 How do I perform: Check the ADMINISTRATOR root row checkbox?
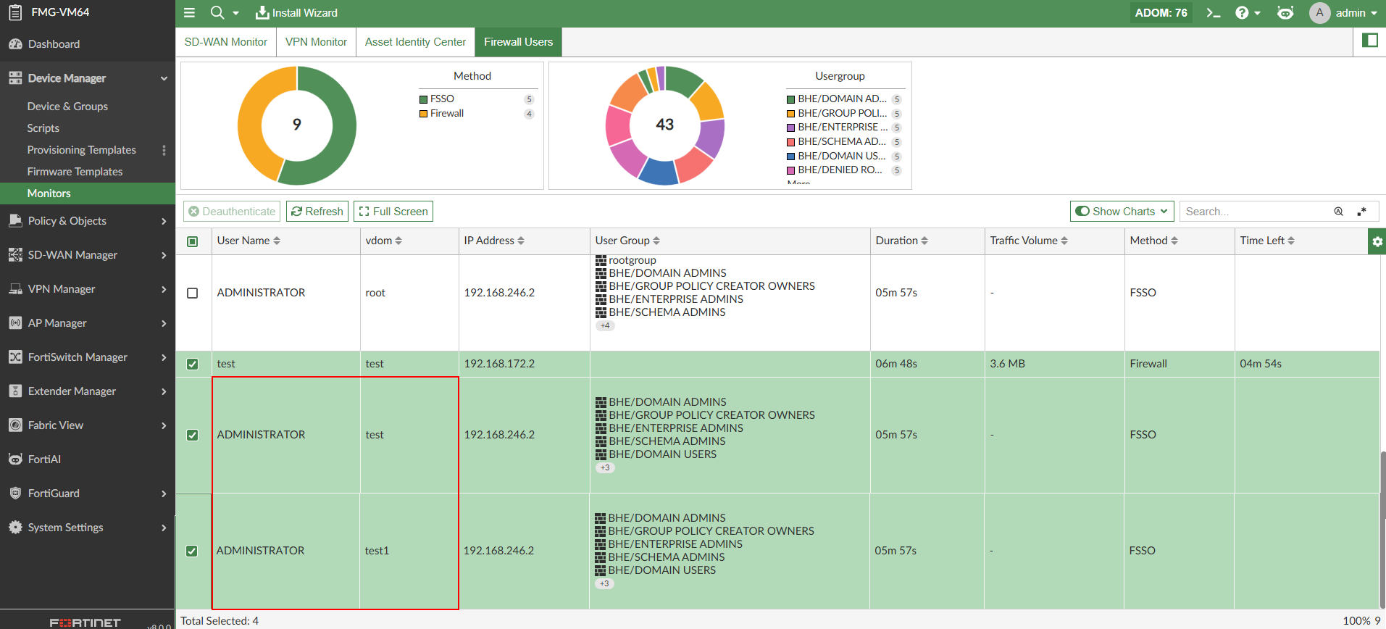pyautogui.click(x=193, y=293)
